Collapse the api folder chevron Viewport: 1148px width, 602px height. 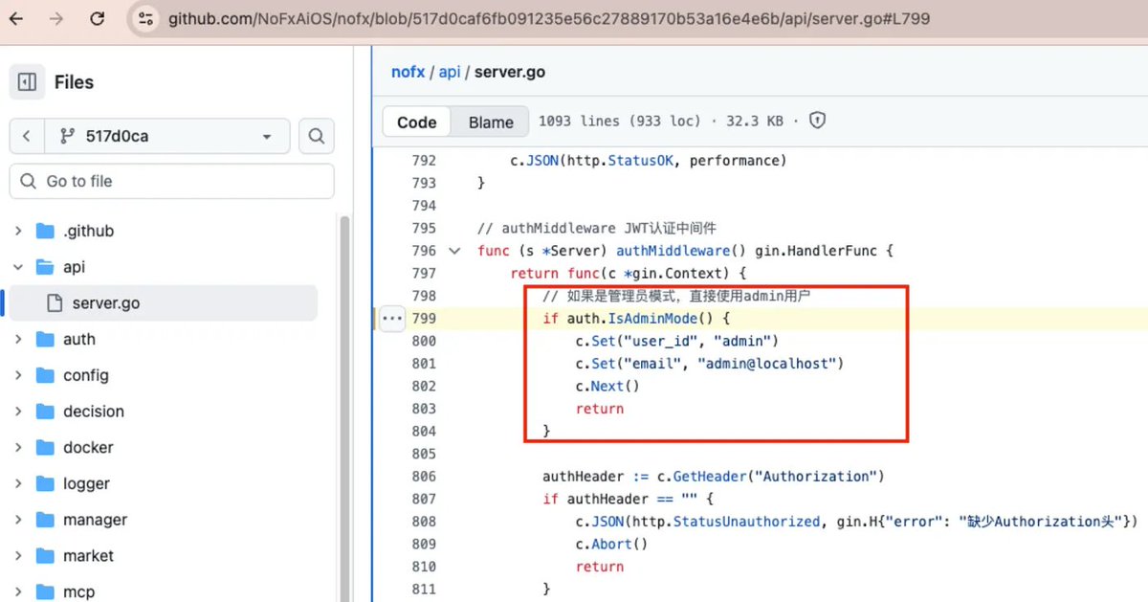pos(18,267)
